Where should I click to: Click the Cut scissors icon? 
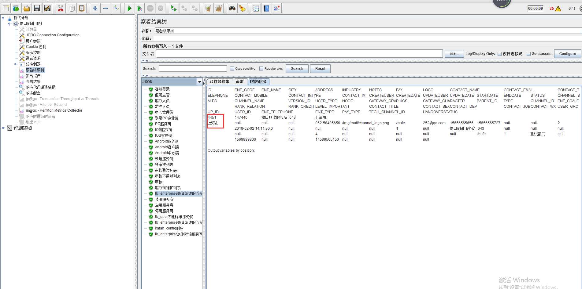[x=61, y=8]
